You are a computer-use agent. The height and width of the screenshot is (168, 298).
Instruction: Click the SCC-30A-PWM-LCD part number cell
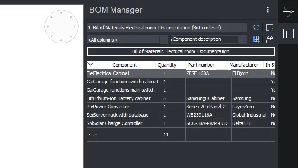pyautogui.click(x=208, y=123)
